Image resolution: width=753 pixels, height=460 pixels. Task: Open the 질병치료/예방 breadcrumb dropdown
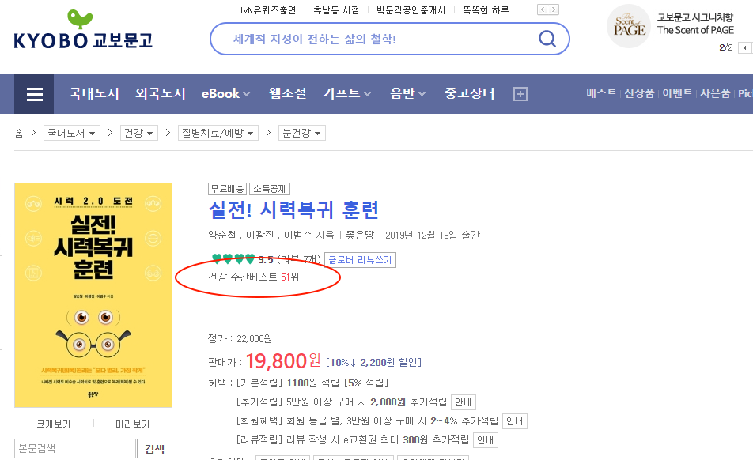218,133
